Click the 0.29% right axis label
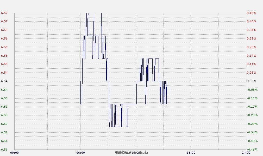Screen dimensions: 263x156 pyautogui.click(x=252, y=39)
